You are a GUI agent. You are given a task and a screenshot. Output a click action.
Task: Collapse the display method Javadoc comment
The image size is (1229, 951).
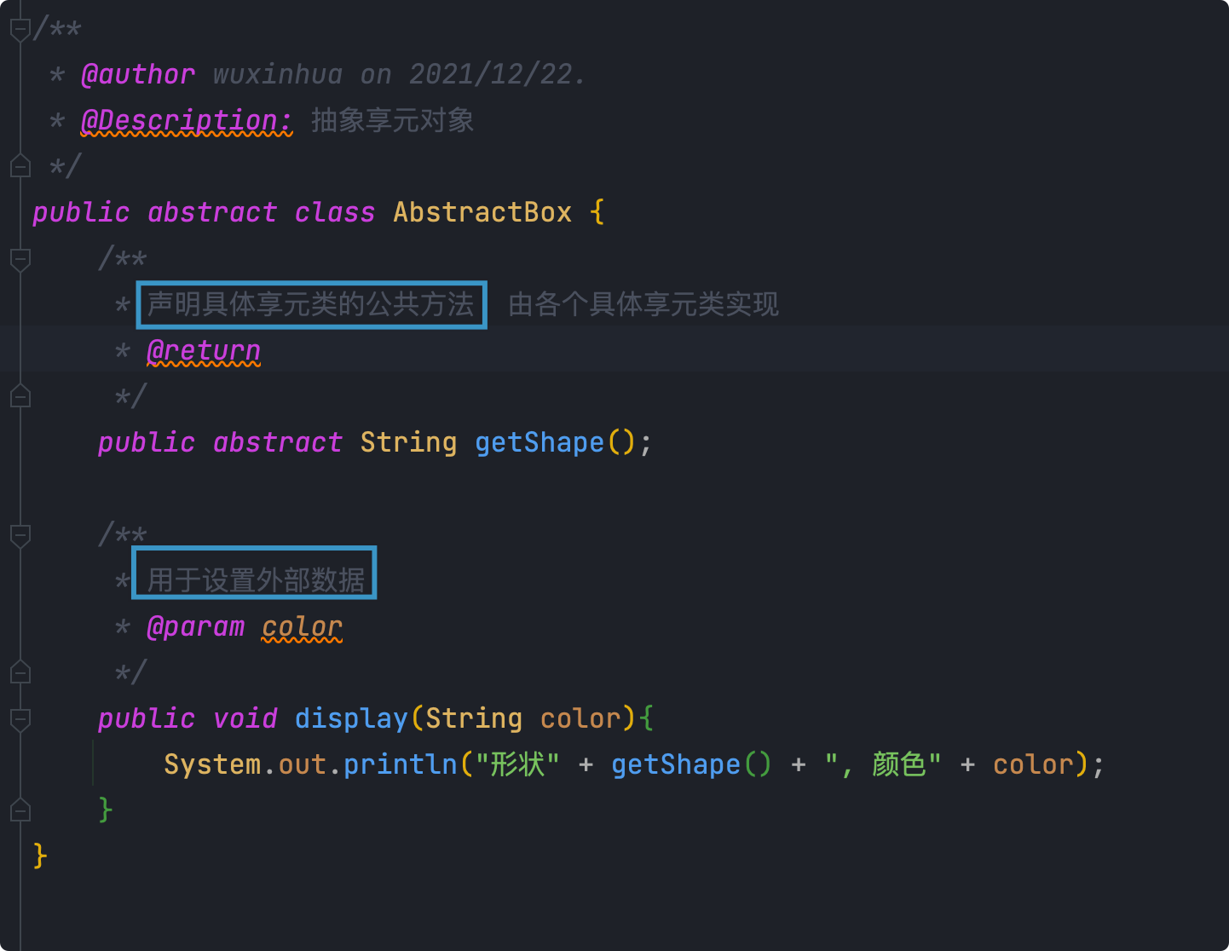20,535
